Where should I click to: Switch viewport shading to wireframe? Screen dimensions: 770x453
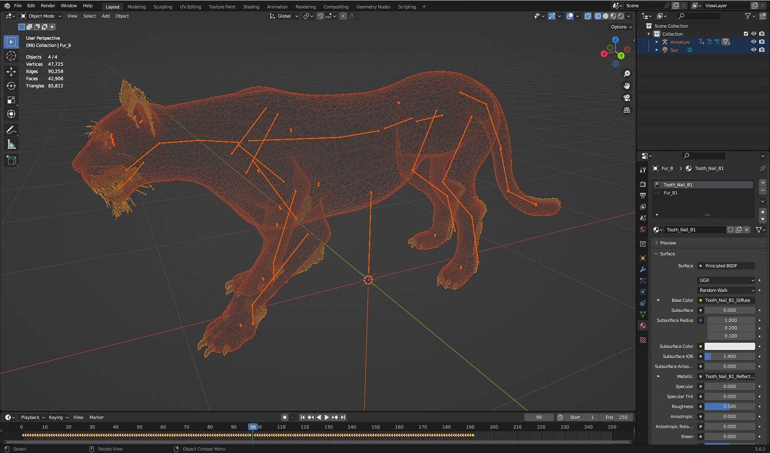click(598, 16)
